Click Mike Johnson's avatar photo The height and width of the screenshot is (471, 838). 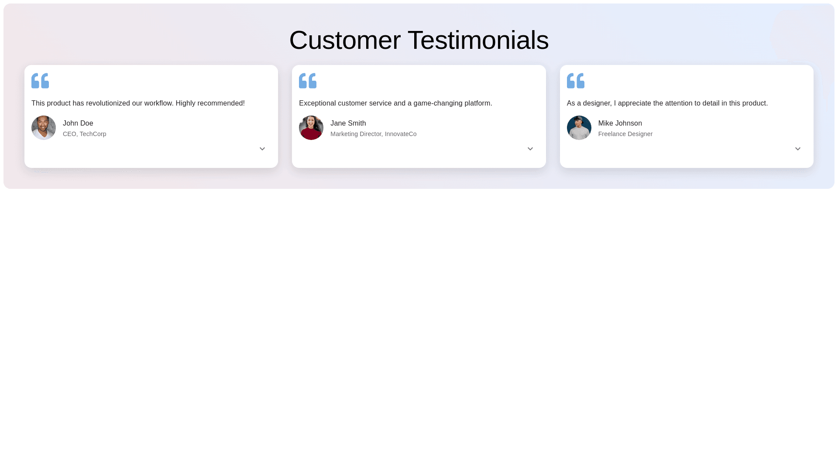[579, 128]
